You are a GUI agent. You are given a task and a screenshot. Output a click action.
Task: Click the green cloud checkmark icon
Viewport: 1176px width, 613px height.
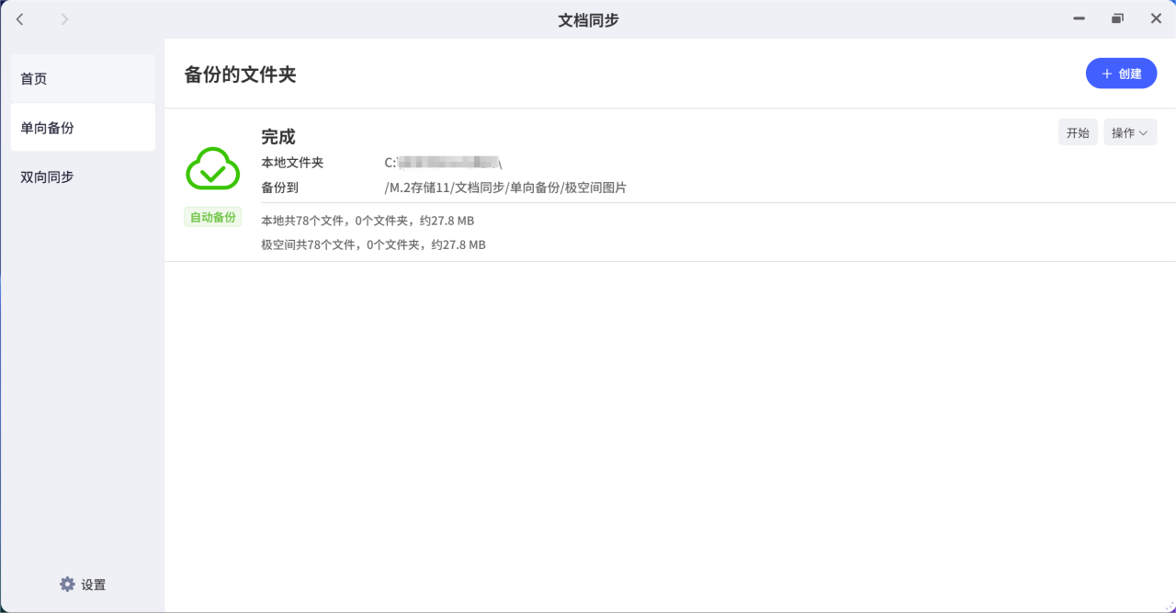[212, 168]
